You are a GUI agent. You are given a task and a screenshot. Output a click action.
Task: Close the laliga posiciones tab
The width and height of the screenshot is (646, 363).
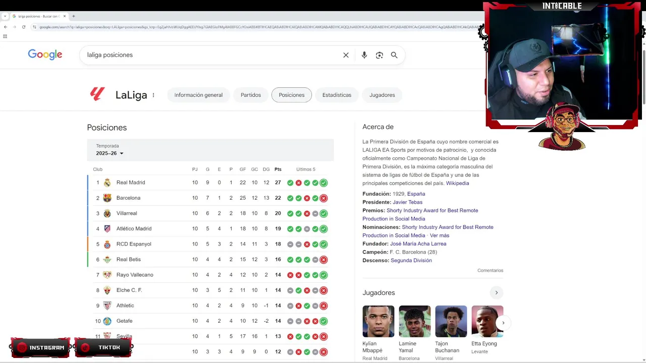click(65, 16)
